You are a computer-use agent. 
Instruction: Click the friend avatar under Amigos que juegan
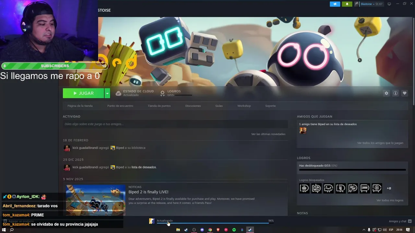(303, 130)
